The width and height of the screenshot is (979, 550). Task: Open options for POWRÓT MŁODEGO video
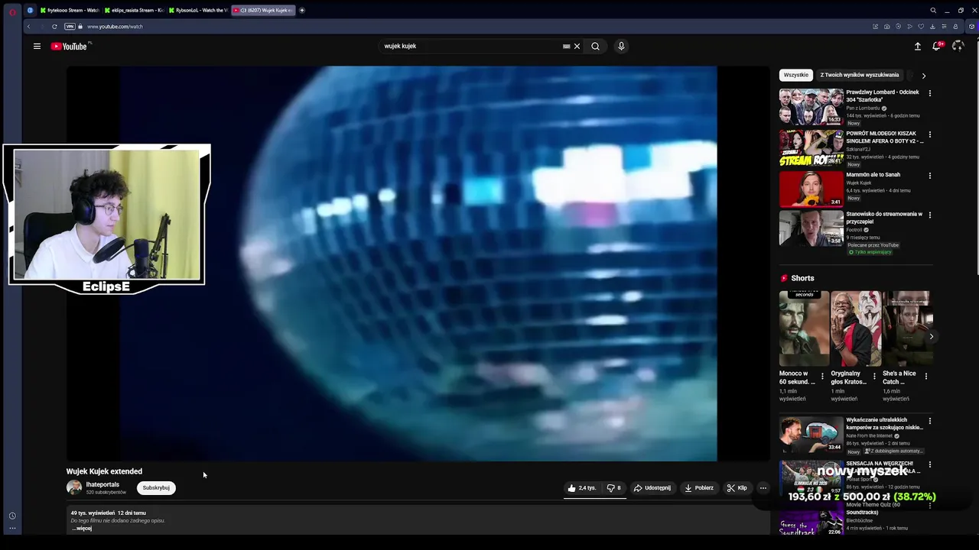tap(930, 134)
